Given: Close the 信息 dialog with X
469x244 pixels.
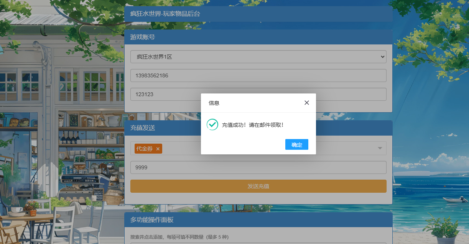Looking at the screenshot, I should coord(306,103).
